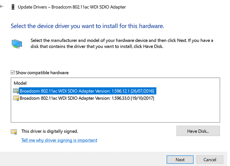Open Have Disk... dialog

[x=198, y=131]
